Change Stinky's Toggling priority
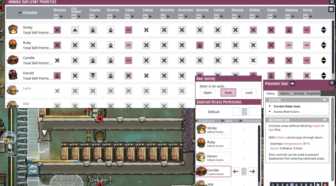 tap(93, 30)
